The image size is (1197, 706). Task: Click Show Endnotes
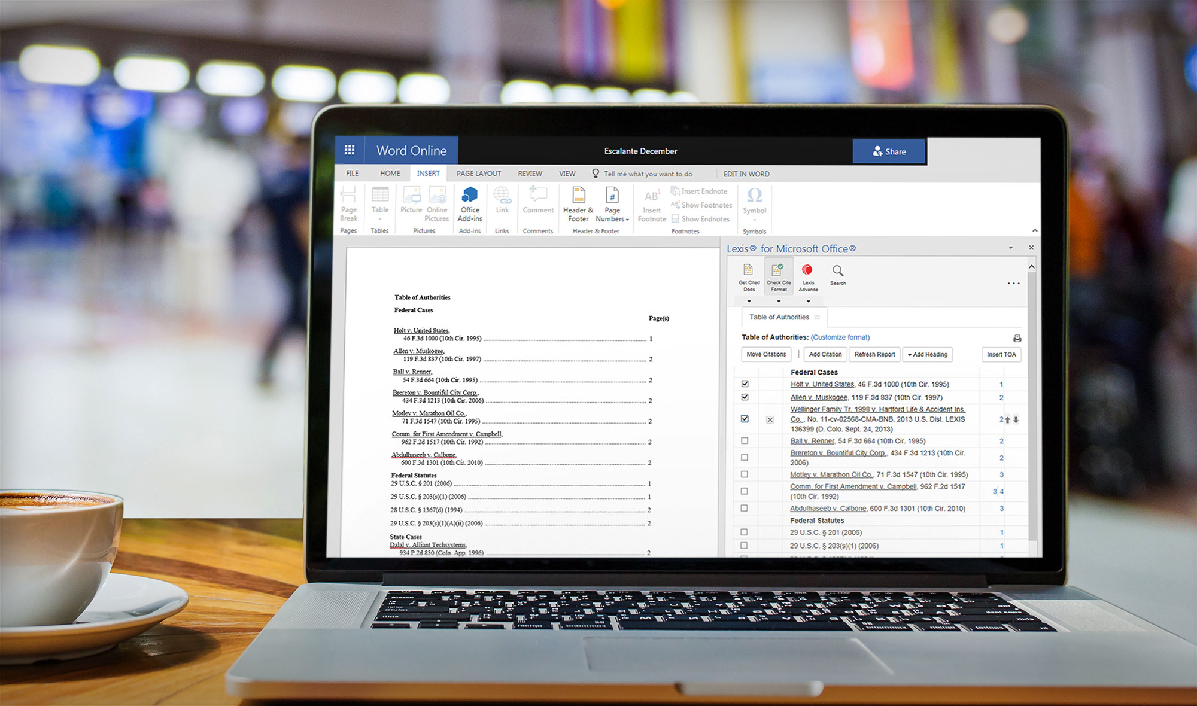coord(700,219)
